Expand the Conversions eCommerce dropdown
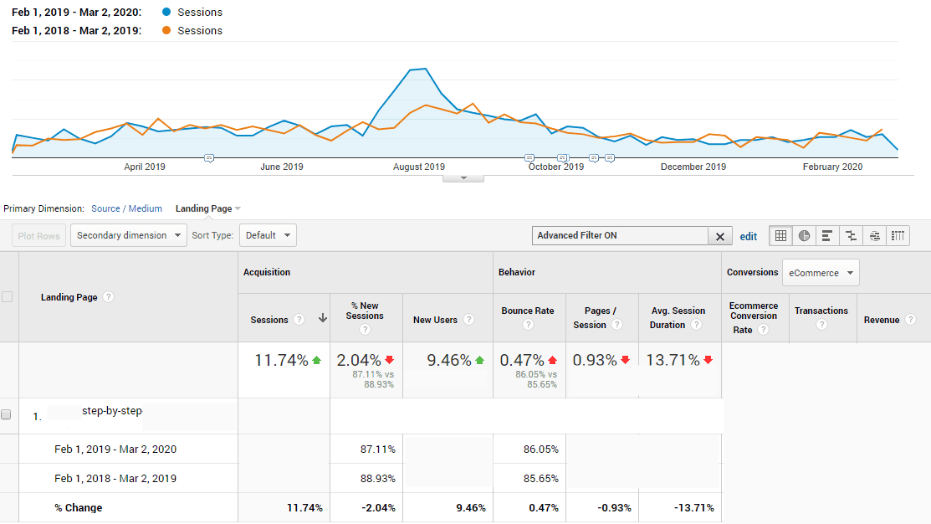The image size is (931, 524). [820, 273]
